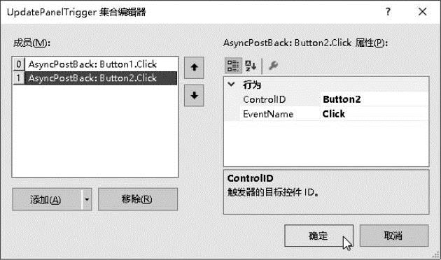The height and width of the screenshot is (260, 441).
Task: Open the 添加 dropdown arrow
Action: coord(87,200)
